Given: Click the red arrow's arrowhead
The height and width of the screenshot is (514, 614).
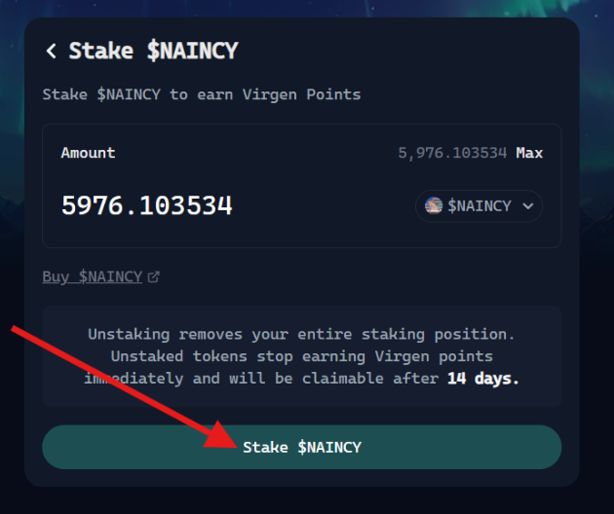Looking at the screenshot, I should pyautogui.click(x=221, y=435).
